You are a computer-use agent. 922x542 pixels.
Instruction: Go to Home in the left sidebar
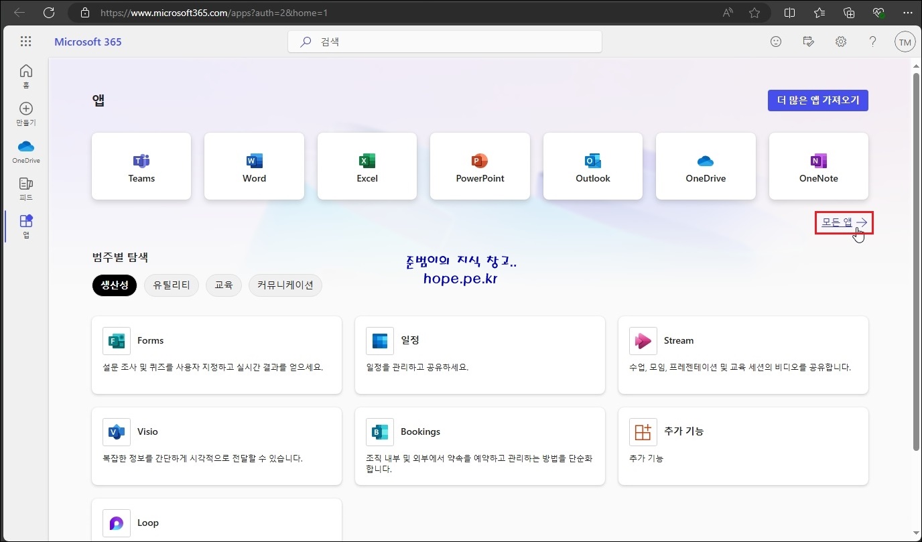point(26,76)
